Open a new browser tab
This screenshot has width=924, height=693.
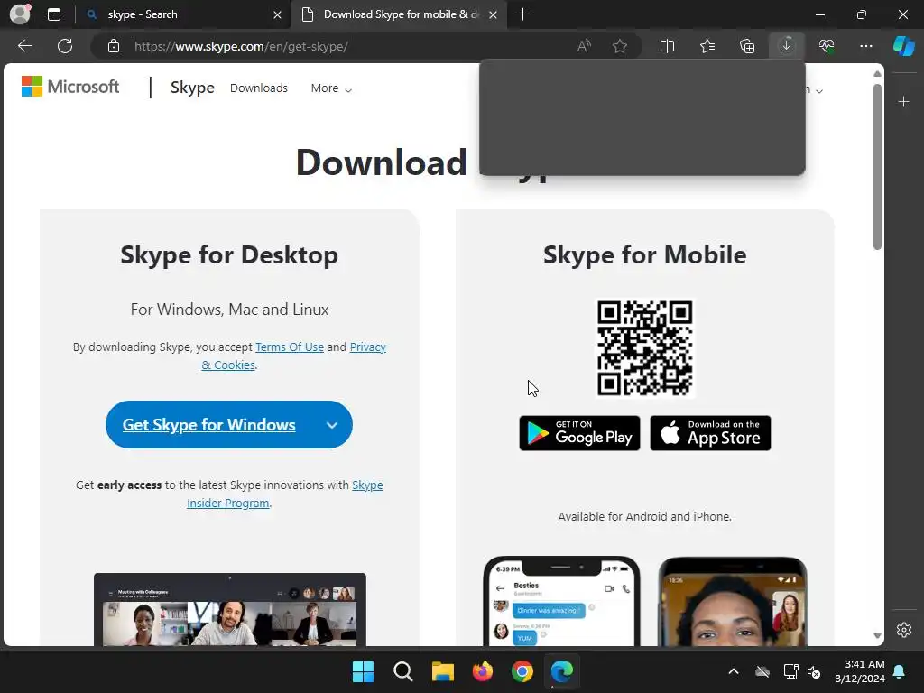pos(522,14)
